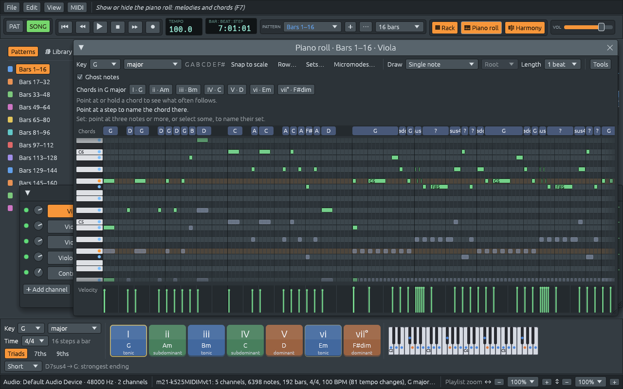623x389 pixels.
Task: Zoom out the playlist horizontally
Action: [x=499, y=382]
